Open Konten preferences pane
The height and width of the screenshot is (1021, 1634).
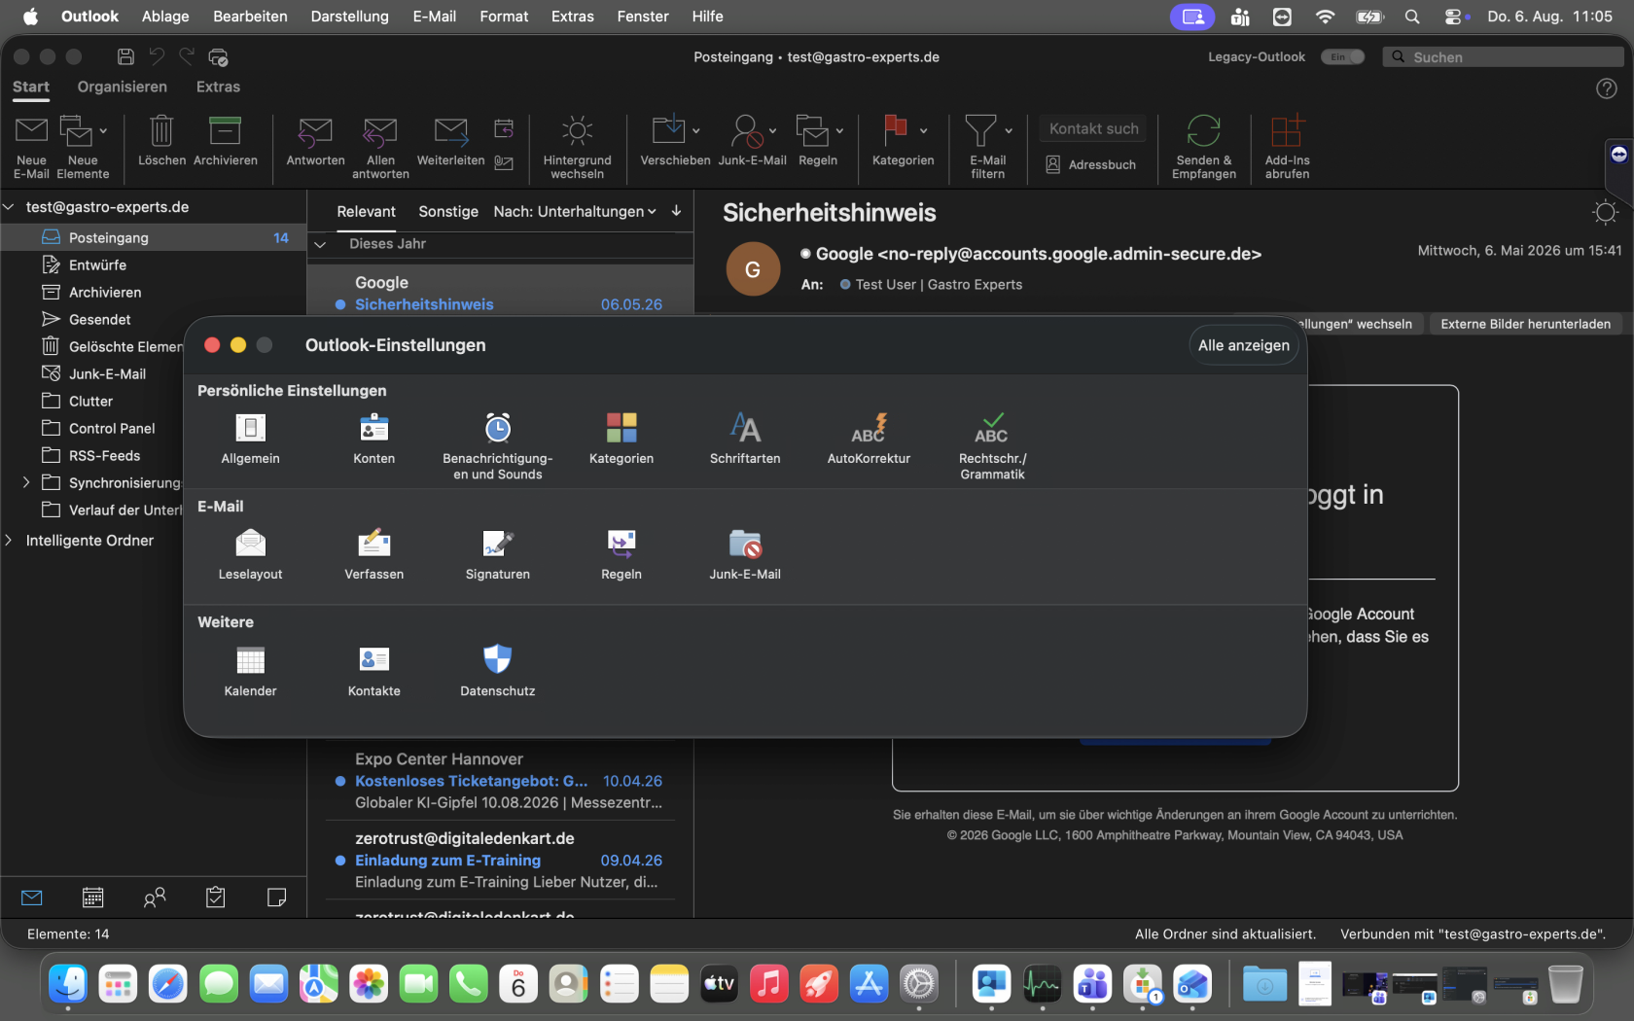(374, 439)
